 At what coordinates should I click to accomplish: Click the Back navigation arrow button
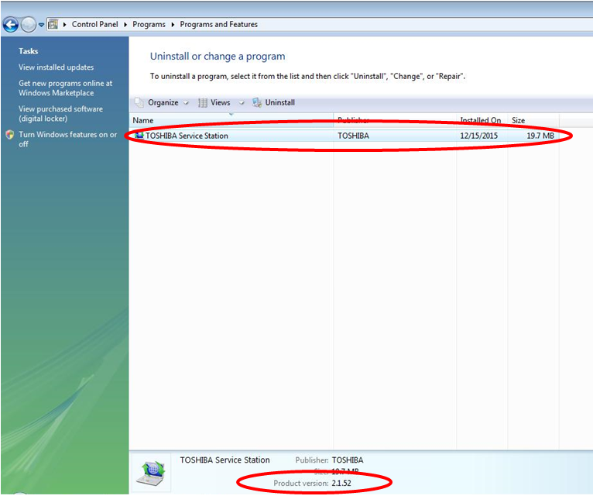(x=12, y=24)
